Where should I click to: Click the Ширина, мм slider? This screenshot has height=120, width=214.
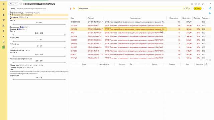tap(39, 79)
